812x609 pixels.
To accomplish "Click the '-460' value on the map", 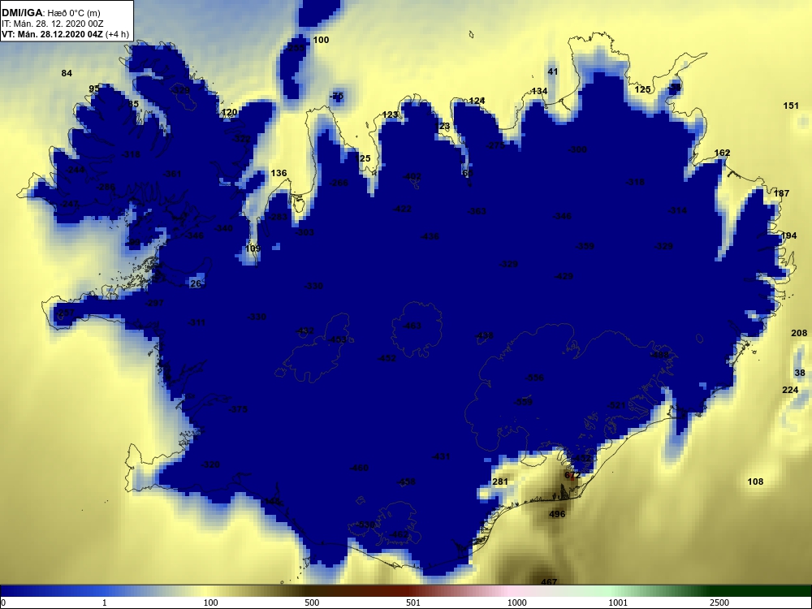I will [x=359, y=469].
